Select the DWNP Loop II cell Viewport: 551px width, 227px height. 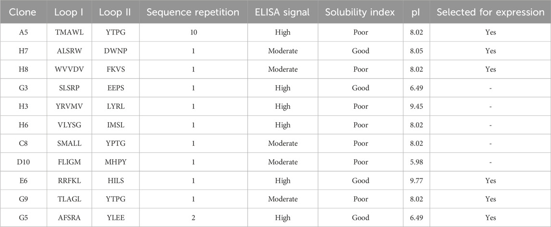(115, 51)
